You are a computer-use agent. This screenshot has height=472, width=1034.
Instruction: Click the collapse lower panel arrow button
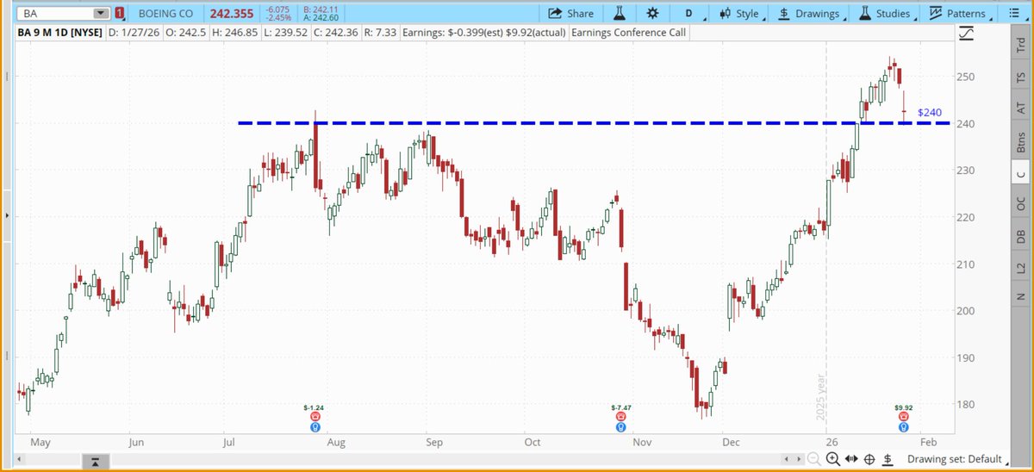coord(95,463)
